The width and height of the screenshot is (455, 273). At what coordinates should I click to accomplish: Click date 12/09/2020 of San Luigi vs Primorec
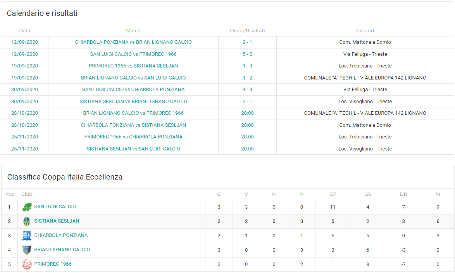pos(25,54)
